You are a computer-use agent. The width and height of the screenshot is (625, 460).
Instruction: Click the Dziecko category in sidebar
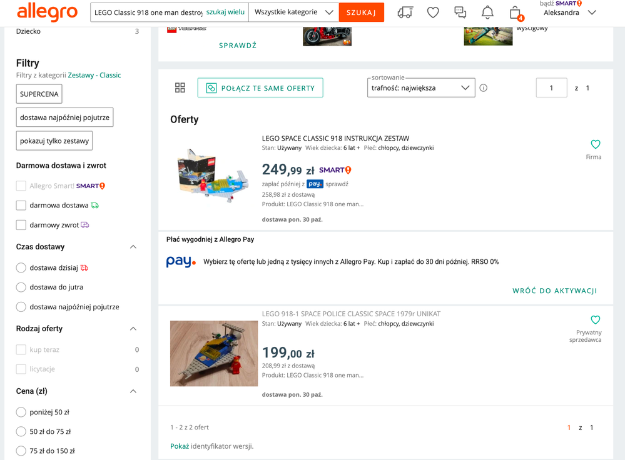pyautogui.click(x=28, y=31)
